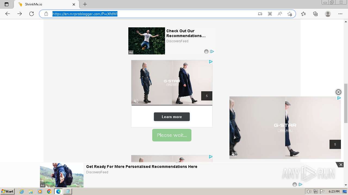Add this page to favorites star icon
348x195 pixels.
click(x=290, y=14)
